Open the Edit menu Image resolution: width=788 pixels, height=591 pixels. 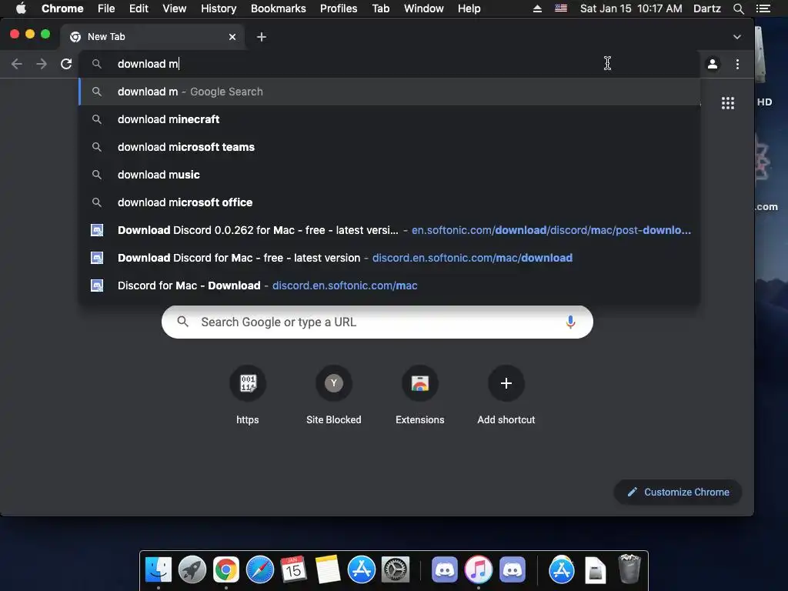point(139,8)
